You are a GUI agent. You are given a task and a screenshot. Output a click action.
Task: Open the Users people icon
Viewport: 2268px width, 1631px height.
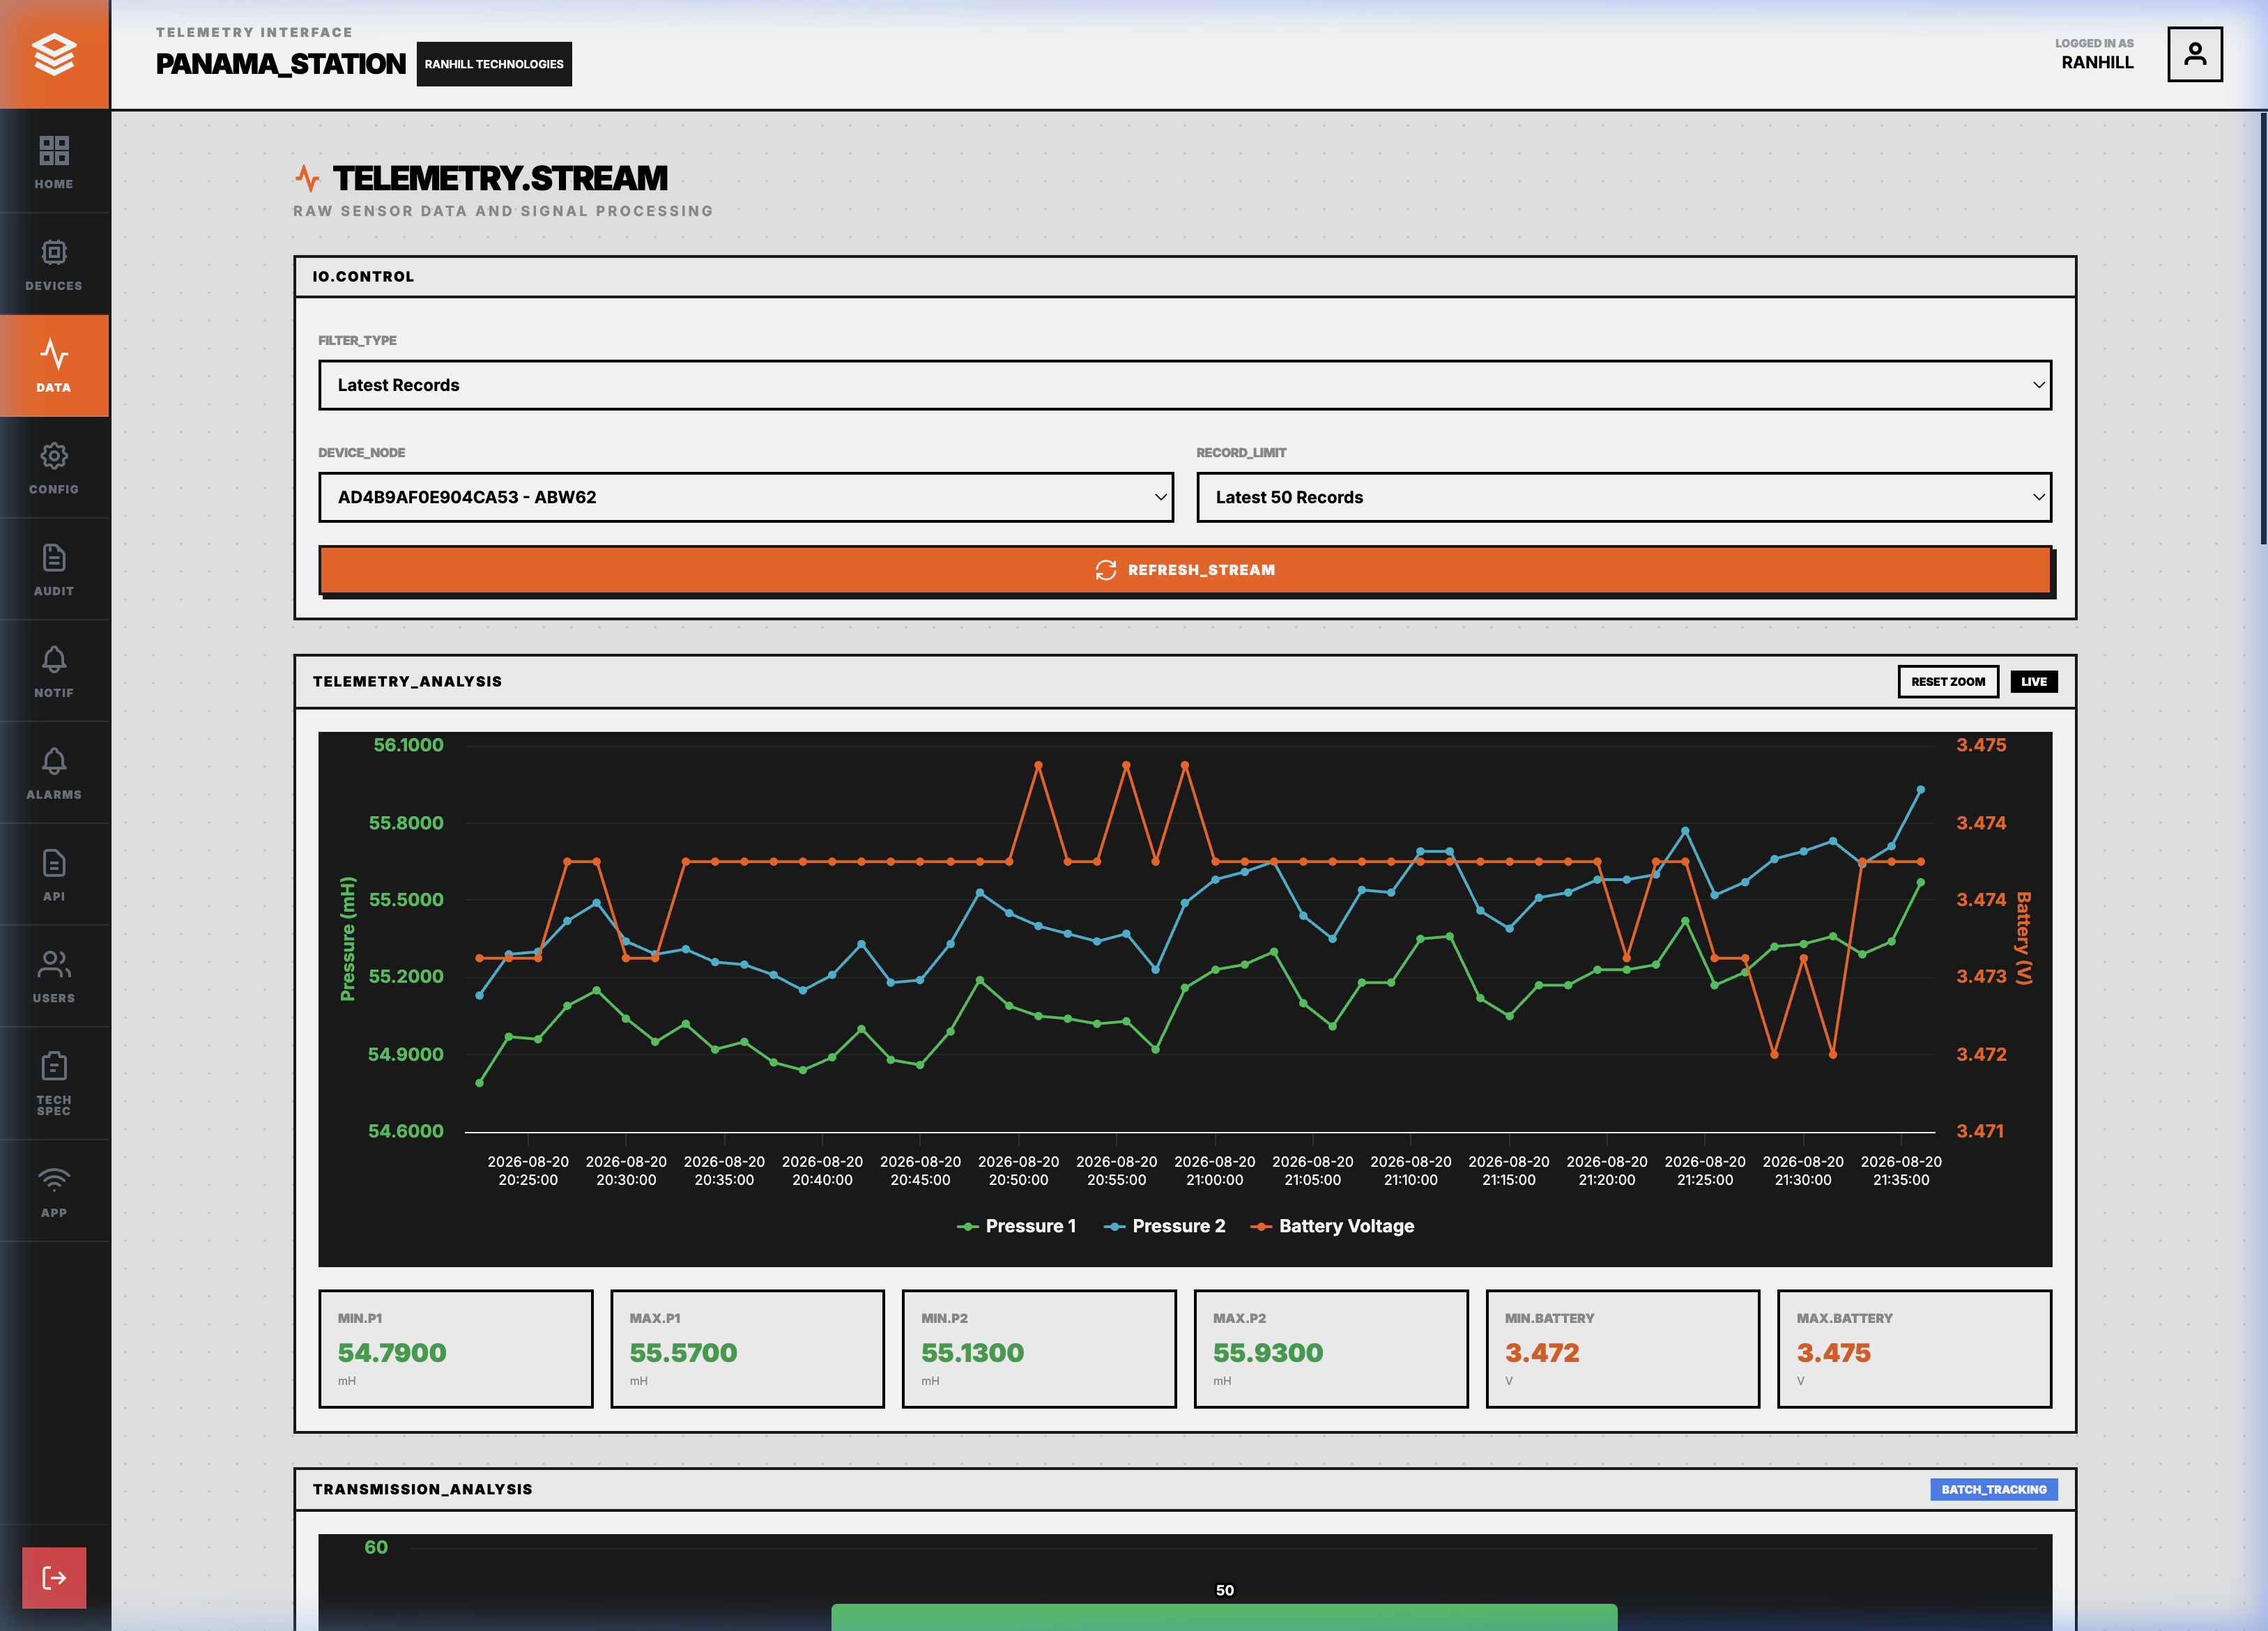[x=54, y=964]
